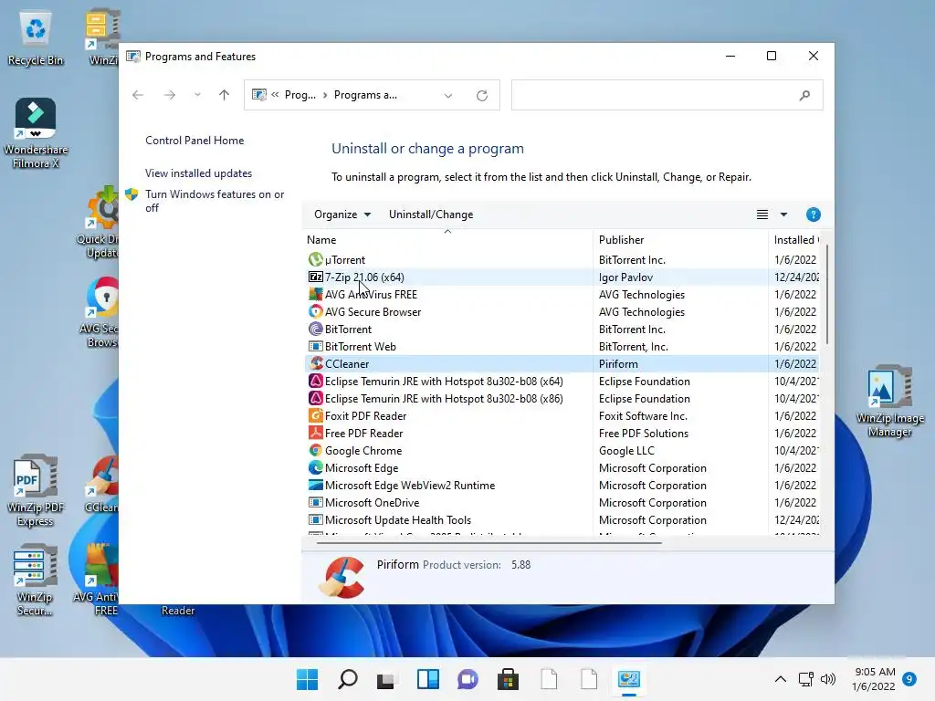The height and width of the screenshot is (701, 935).
Task: Open recent locations dropdown arrow
Action: point(197,95)
